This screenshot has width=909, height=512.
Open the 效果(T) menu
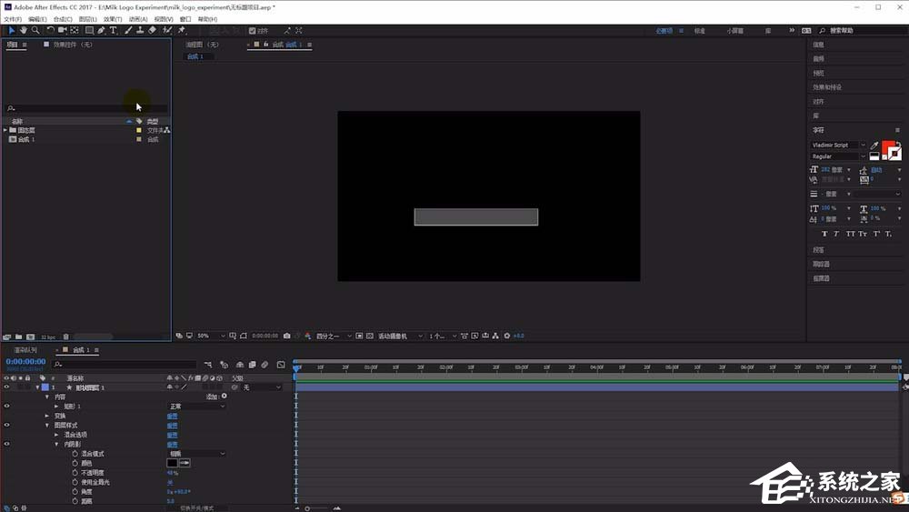point(112,18)
